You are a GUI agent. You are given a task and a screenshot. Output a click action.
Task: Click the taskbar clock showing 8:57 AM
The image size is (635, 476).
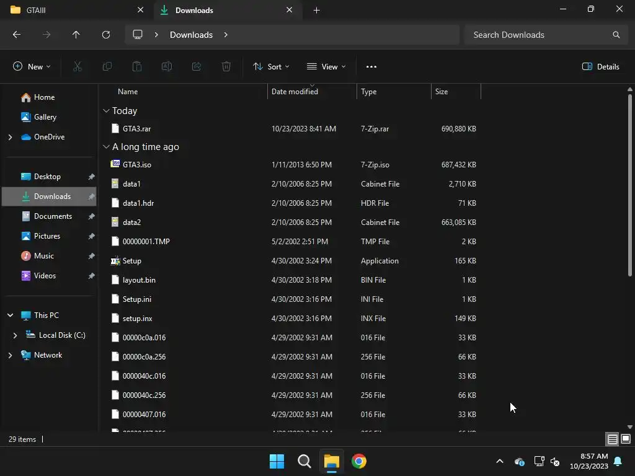click(x=589, y=461)
